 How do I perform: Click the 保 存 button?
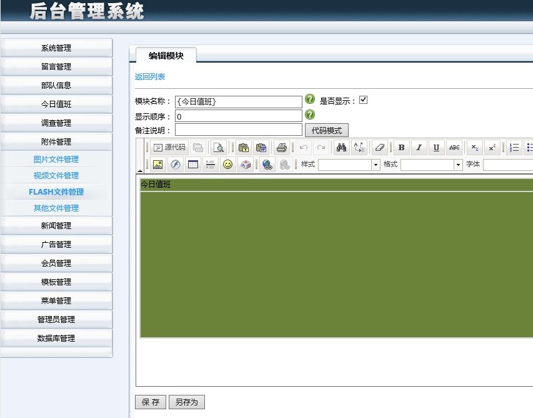click(151, 402)
